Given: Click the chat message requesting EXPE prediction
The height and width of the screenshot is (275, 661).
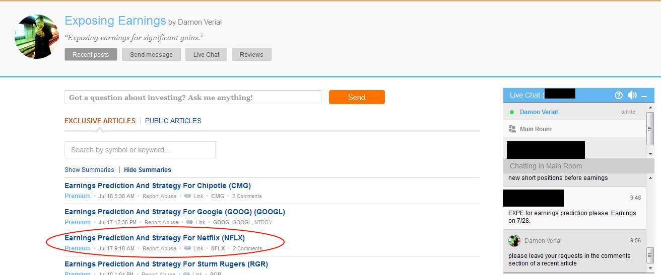Looking at the screenshot, I should pos(572,217).
